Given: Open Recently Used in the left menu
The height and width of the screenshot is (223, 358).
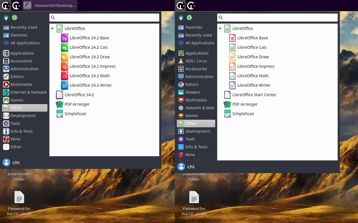Looking at the screenshot, I should (x=25, y=27).
